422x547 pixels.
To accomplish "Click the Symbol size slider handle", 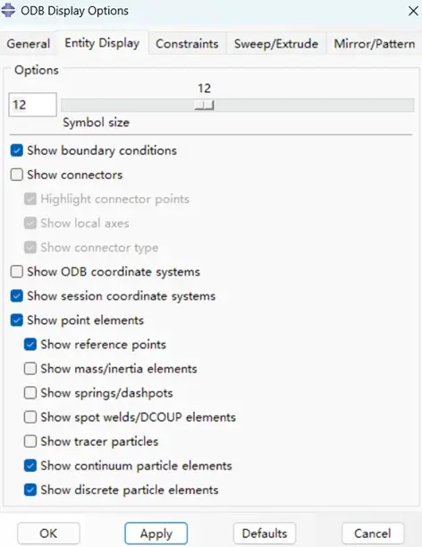I will [204, 105].
